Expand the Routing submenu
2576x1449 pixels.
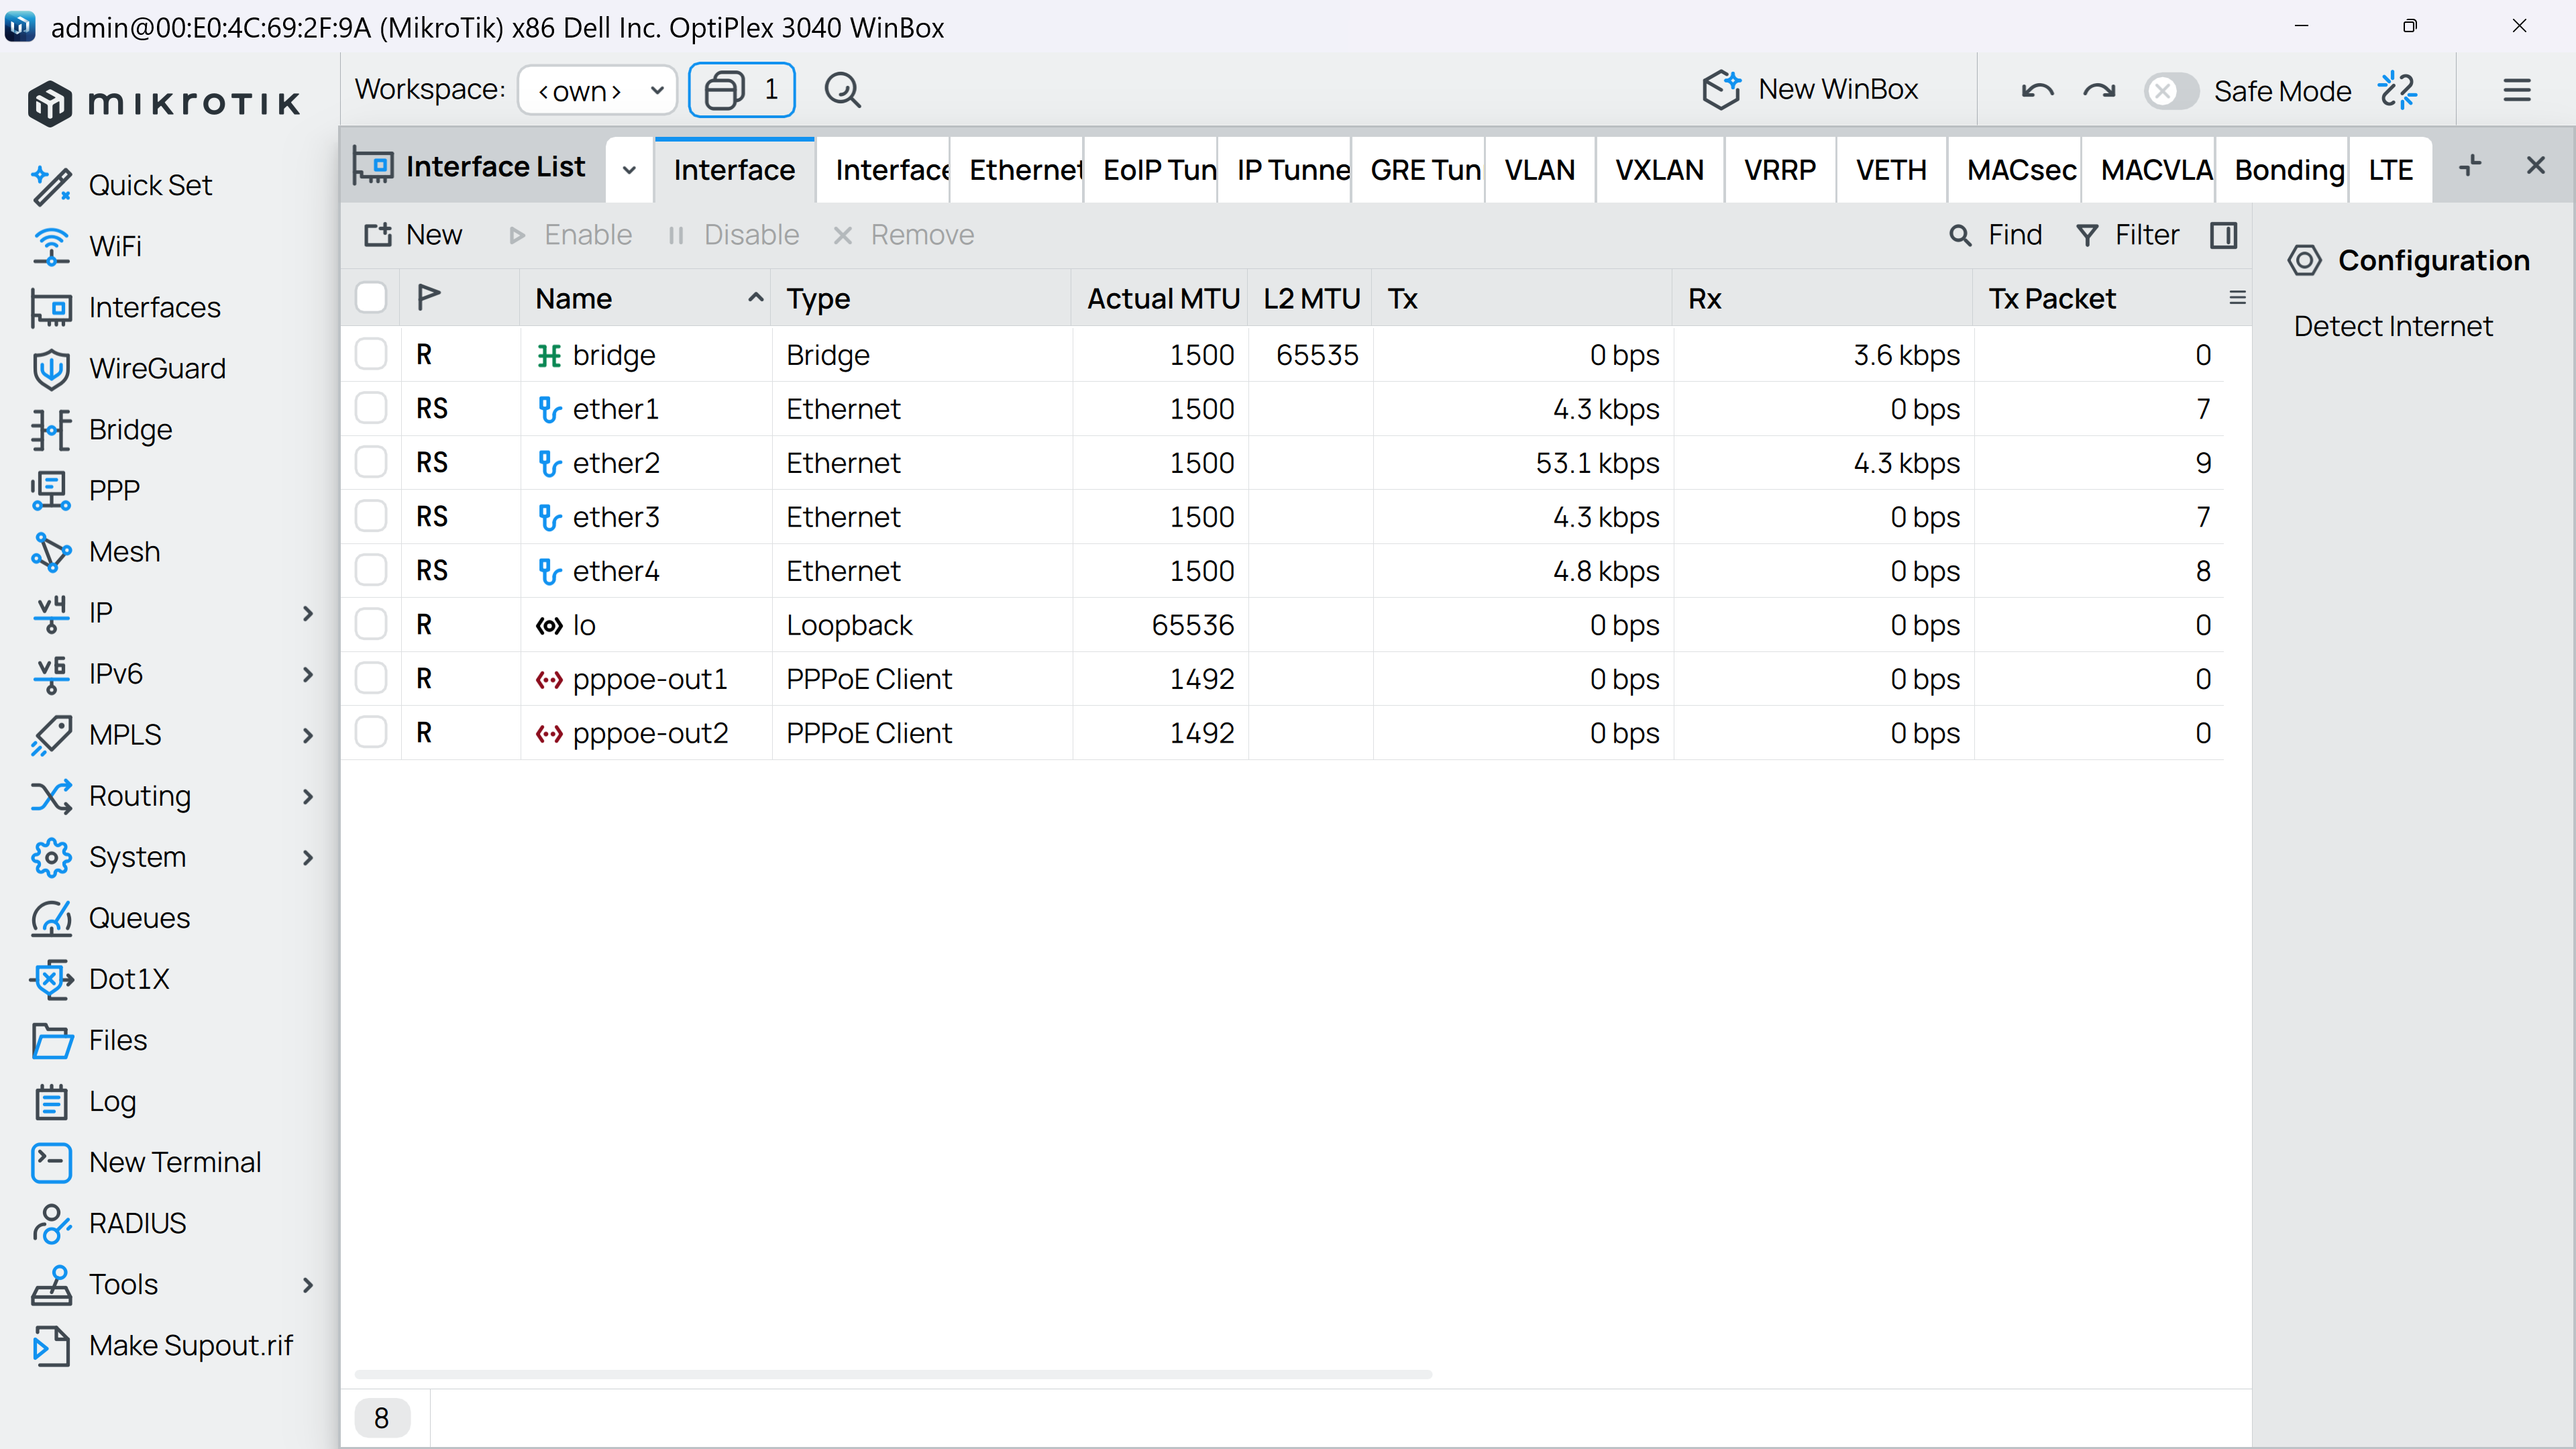307,796
